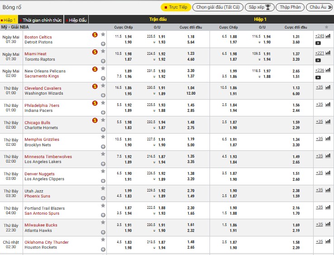The image size is (334, 255).
Task: Star the Cleveland Cavaliers match
Action: [103, 86]
